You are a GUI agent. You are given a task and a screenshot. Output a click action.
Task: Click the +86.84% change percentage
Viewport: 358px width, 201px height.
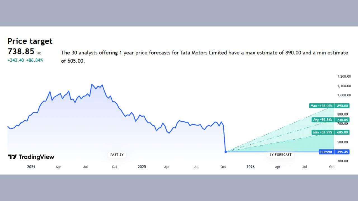click(x=35, y=60)
